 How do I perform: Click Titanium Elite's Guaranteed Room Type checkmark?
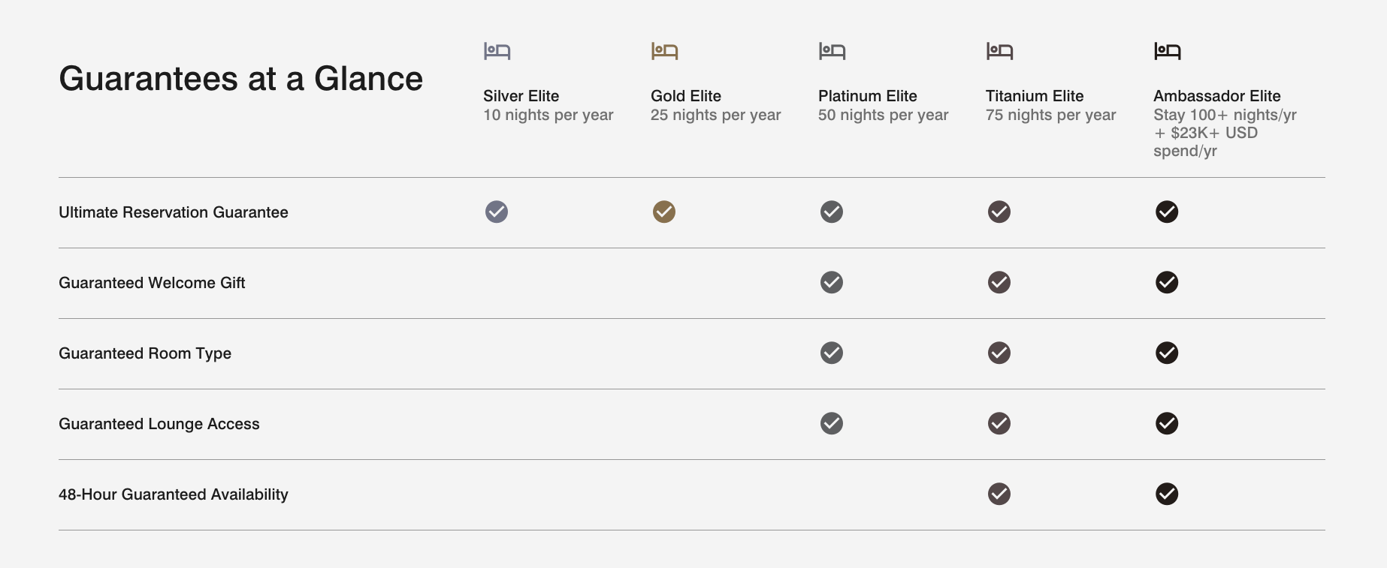999,353
